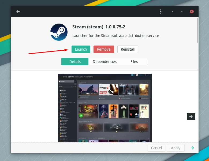Cancel pending changes
This screenshot has height=161, width=209.
[x=156, y=148]
